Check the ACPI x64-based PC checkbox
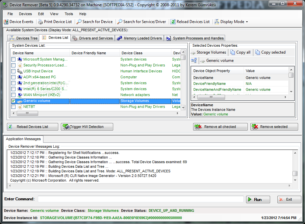Screen dimensions: 305x224 click(13, 77)
